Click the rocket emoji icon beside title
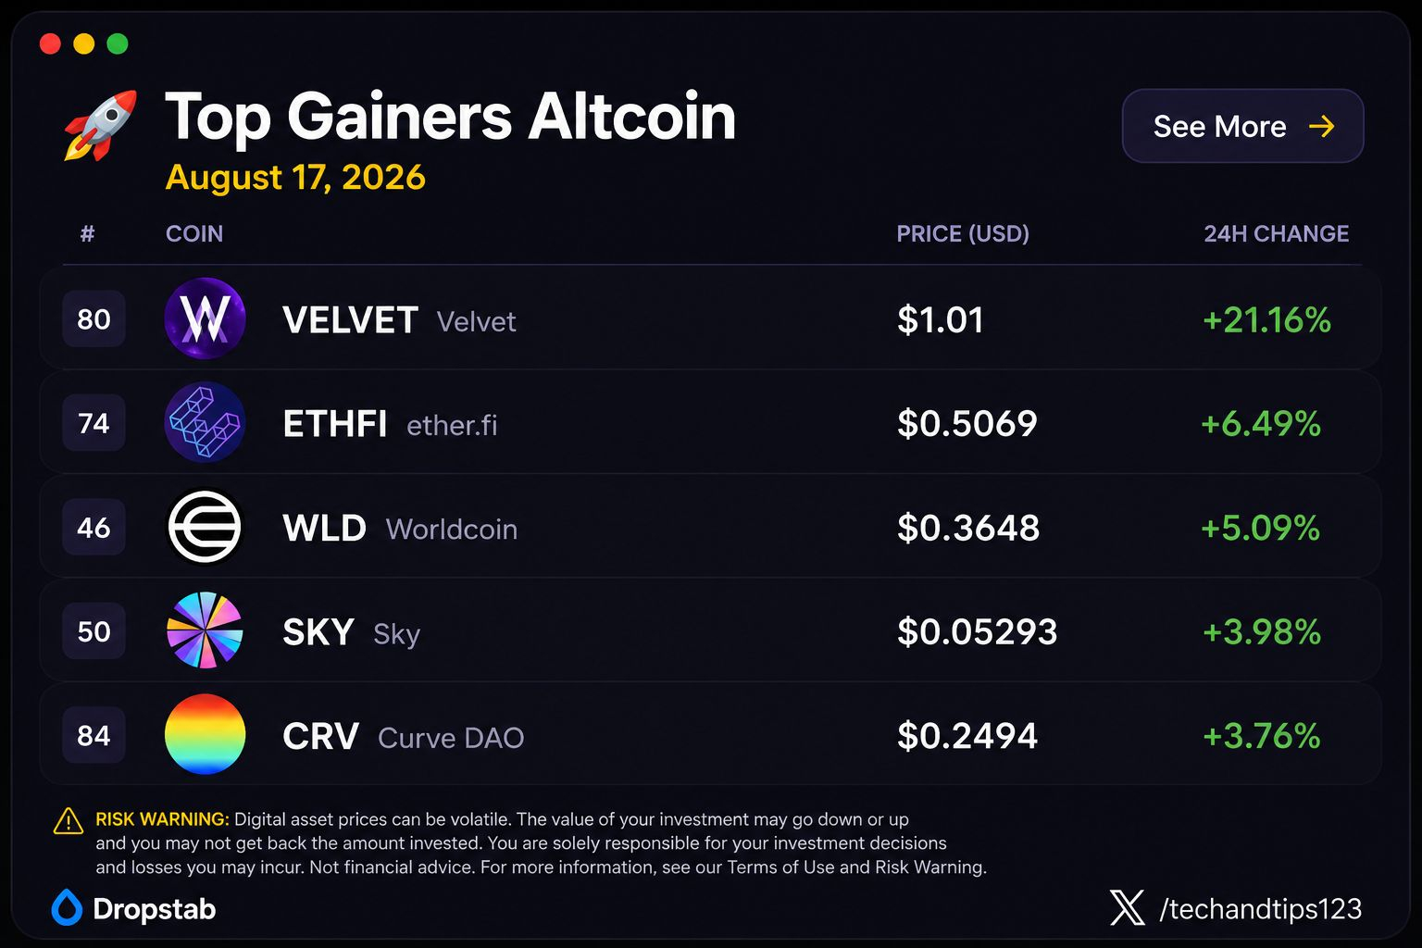This screenshot has width=1422, height=948. (x=100, y=125)
